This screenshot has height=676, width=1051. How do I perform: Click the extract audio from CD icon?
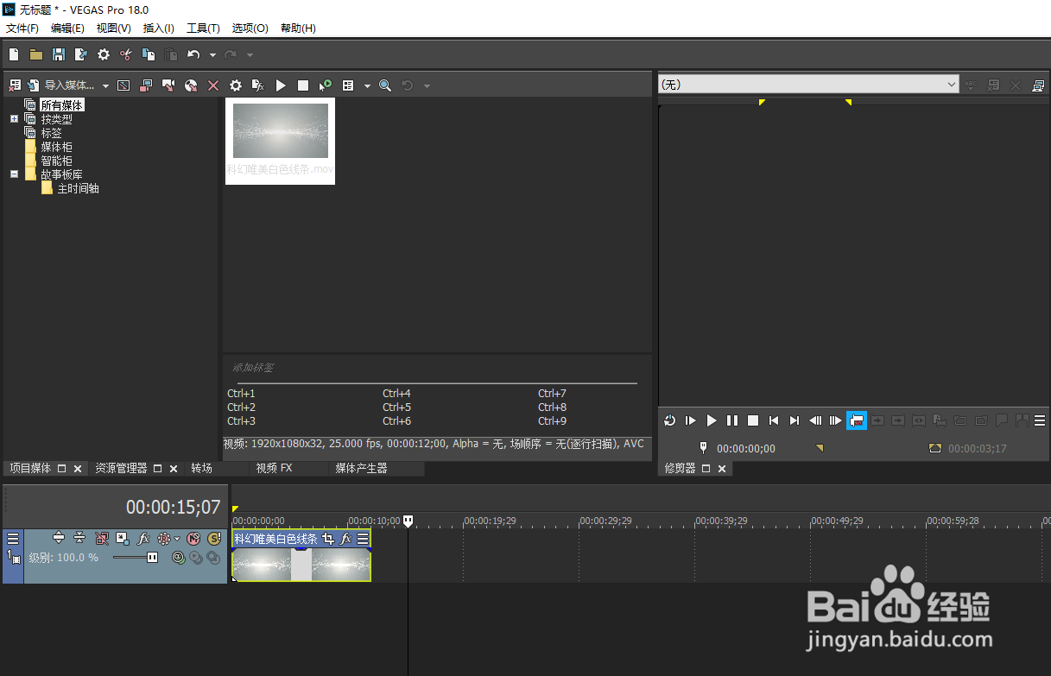coord(191,85)
